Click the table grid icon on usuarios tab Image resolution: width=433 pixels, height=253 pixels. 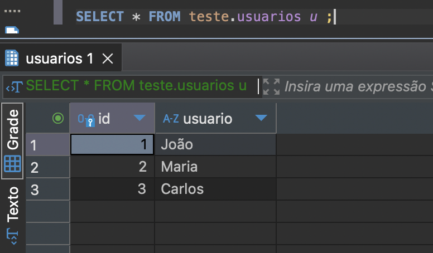point(12,58)
